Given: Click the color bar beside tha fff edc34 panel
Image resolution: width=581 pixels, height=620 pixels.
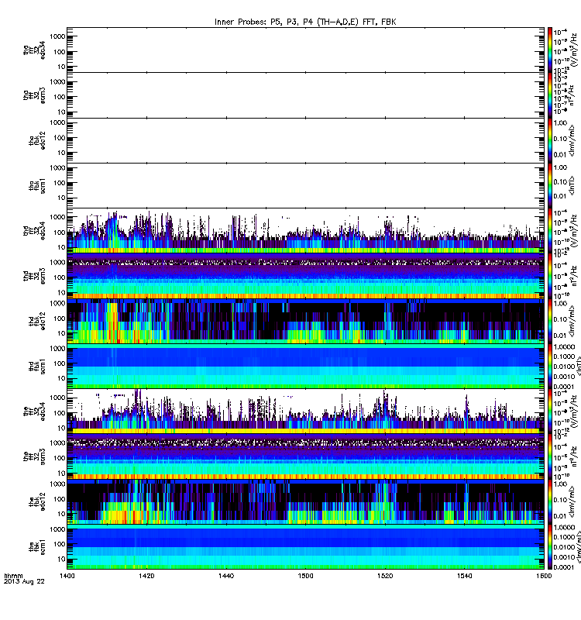Looking at the screenshot, I should pos(550,50).
